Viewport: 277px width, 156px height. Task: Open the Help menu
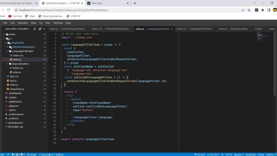tap(68, 23)
